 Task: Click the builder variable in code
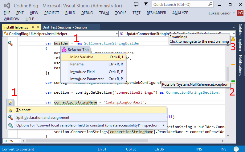(x=61, y=43)
